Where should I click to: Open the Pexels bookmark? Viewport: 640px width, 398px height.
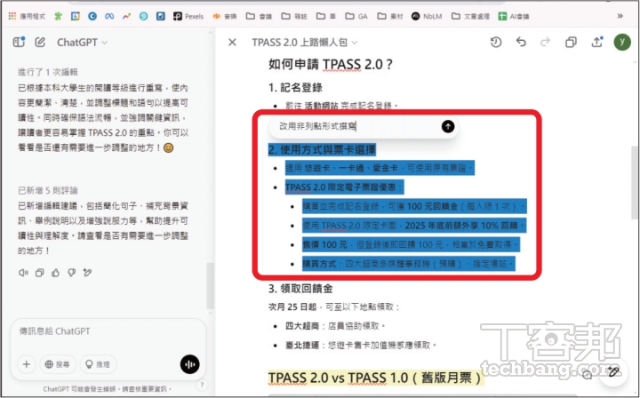coord(188,16)
